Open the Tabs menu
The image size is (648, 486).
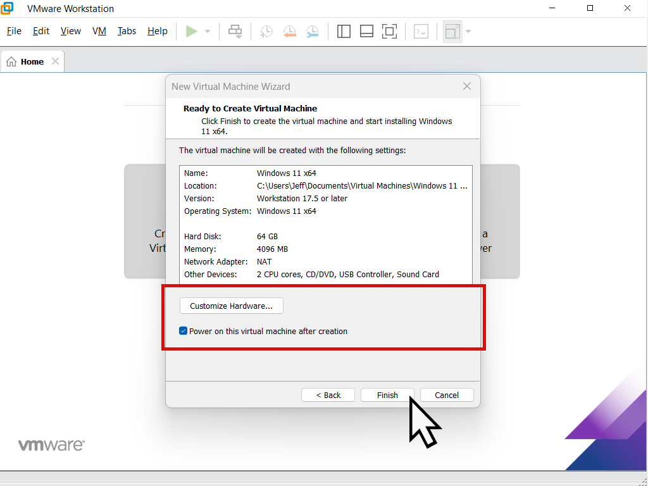(127, 30)
